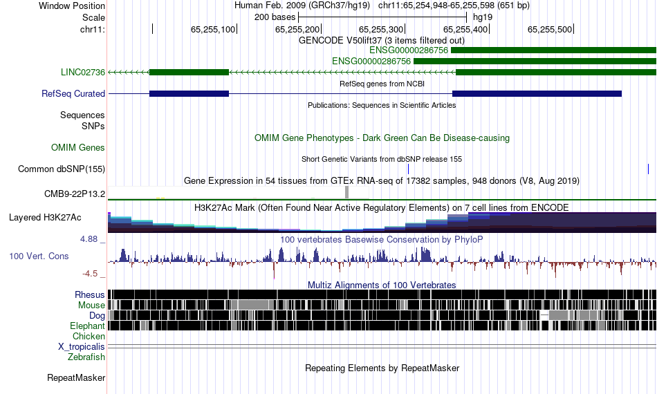Select the Zebrafish alignment row label
The image size is (657, 394).
[86, 357]
